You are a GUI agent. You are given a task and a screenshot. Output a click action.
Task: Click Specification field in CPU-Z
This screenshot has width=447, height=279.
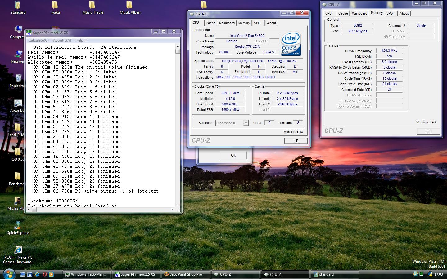tap(259, 61)
